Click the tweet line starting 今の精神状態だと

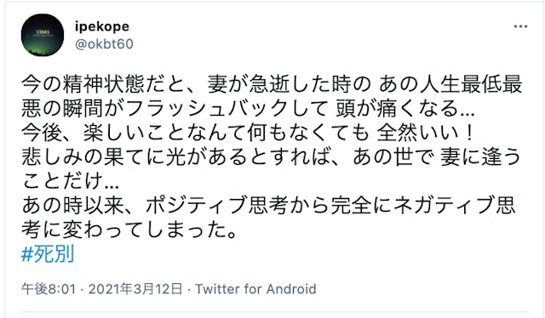pyautogui.click(x=272, y=85)
